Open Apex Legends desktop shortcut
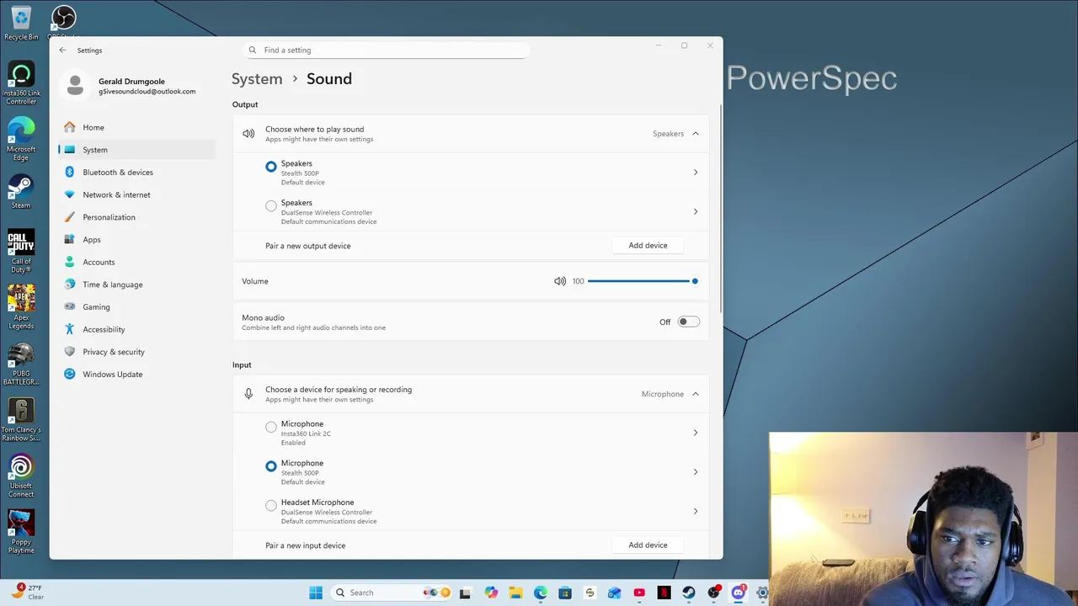The image size is (1078, 606). (21, 308)
